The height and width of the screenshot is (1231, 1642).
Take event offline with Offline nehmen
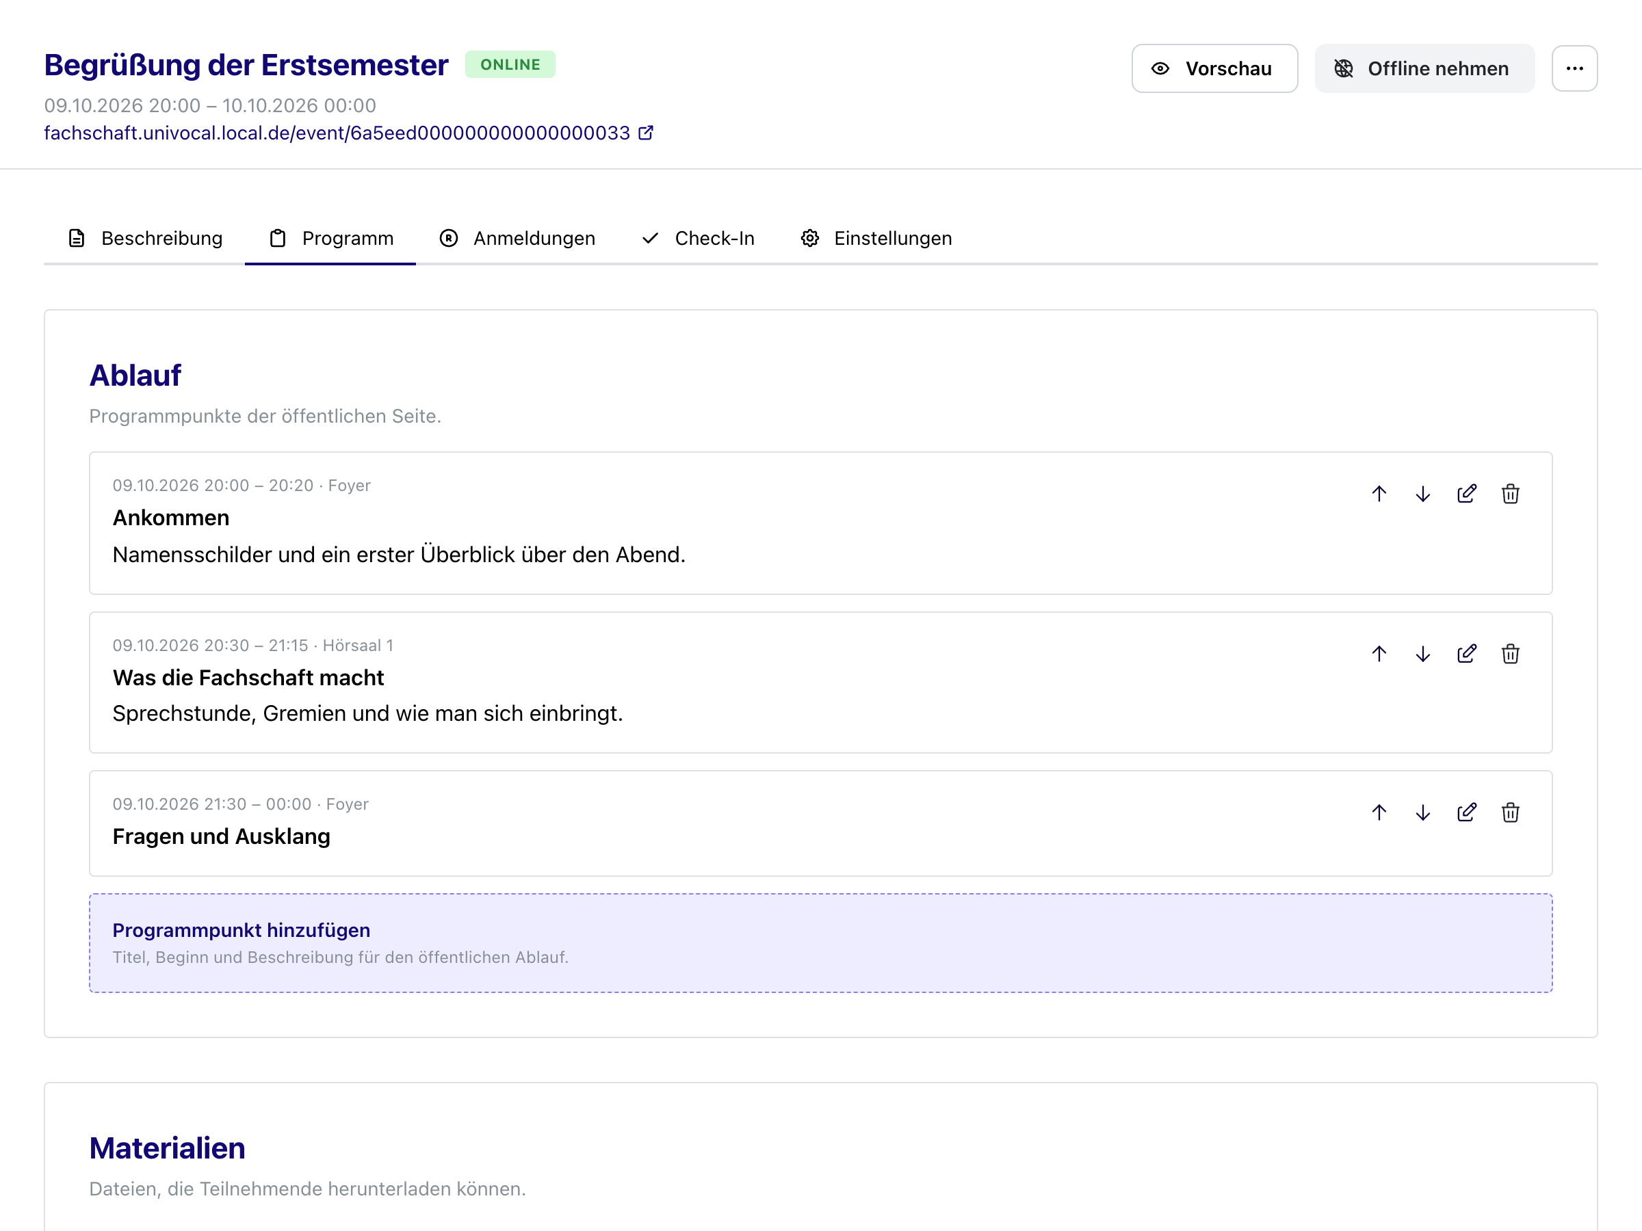point(1424,68)
